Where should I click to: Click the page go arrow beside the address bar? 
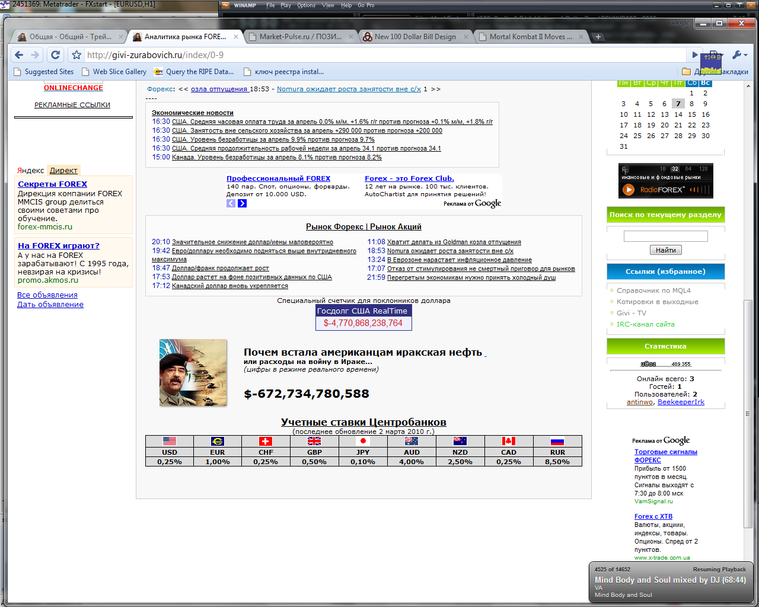(x=695, y=55)
